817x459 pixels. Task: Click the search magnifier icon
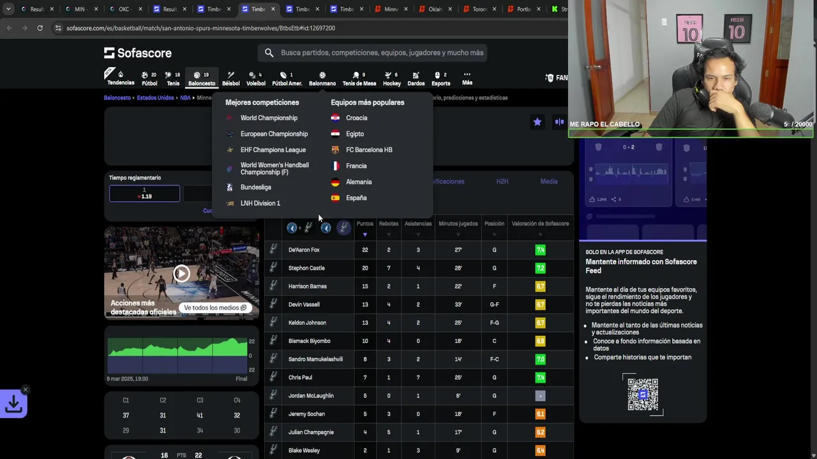click(269, 53)
